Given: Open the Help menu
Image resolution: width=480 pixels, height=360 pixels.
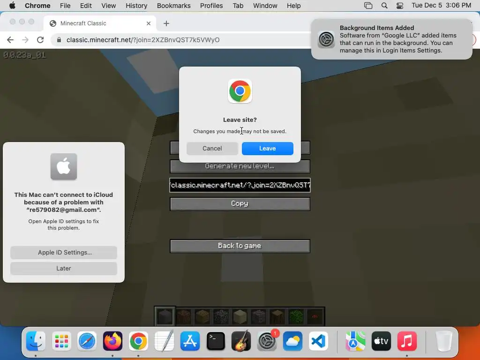Looking at the screenshot, I should (x=293, y=6).
